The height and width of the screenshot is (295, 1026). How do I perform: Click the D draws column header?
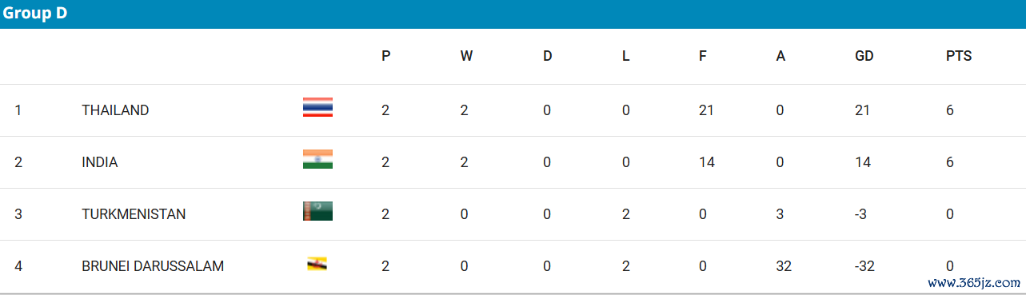(x=548, y=56)
